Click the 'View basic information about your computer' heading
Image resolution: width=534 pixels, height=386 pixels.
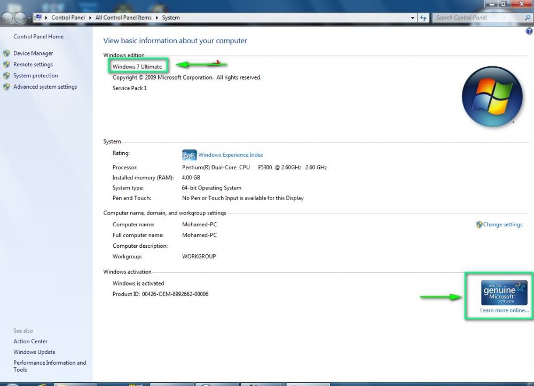[175, 41]
